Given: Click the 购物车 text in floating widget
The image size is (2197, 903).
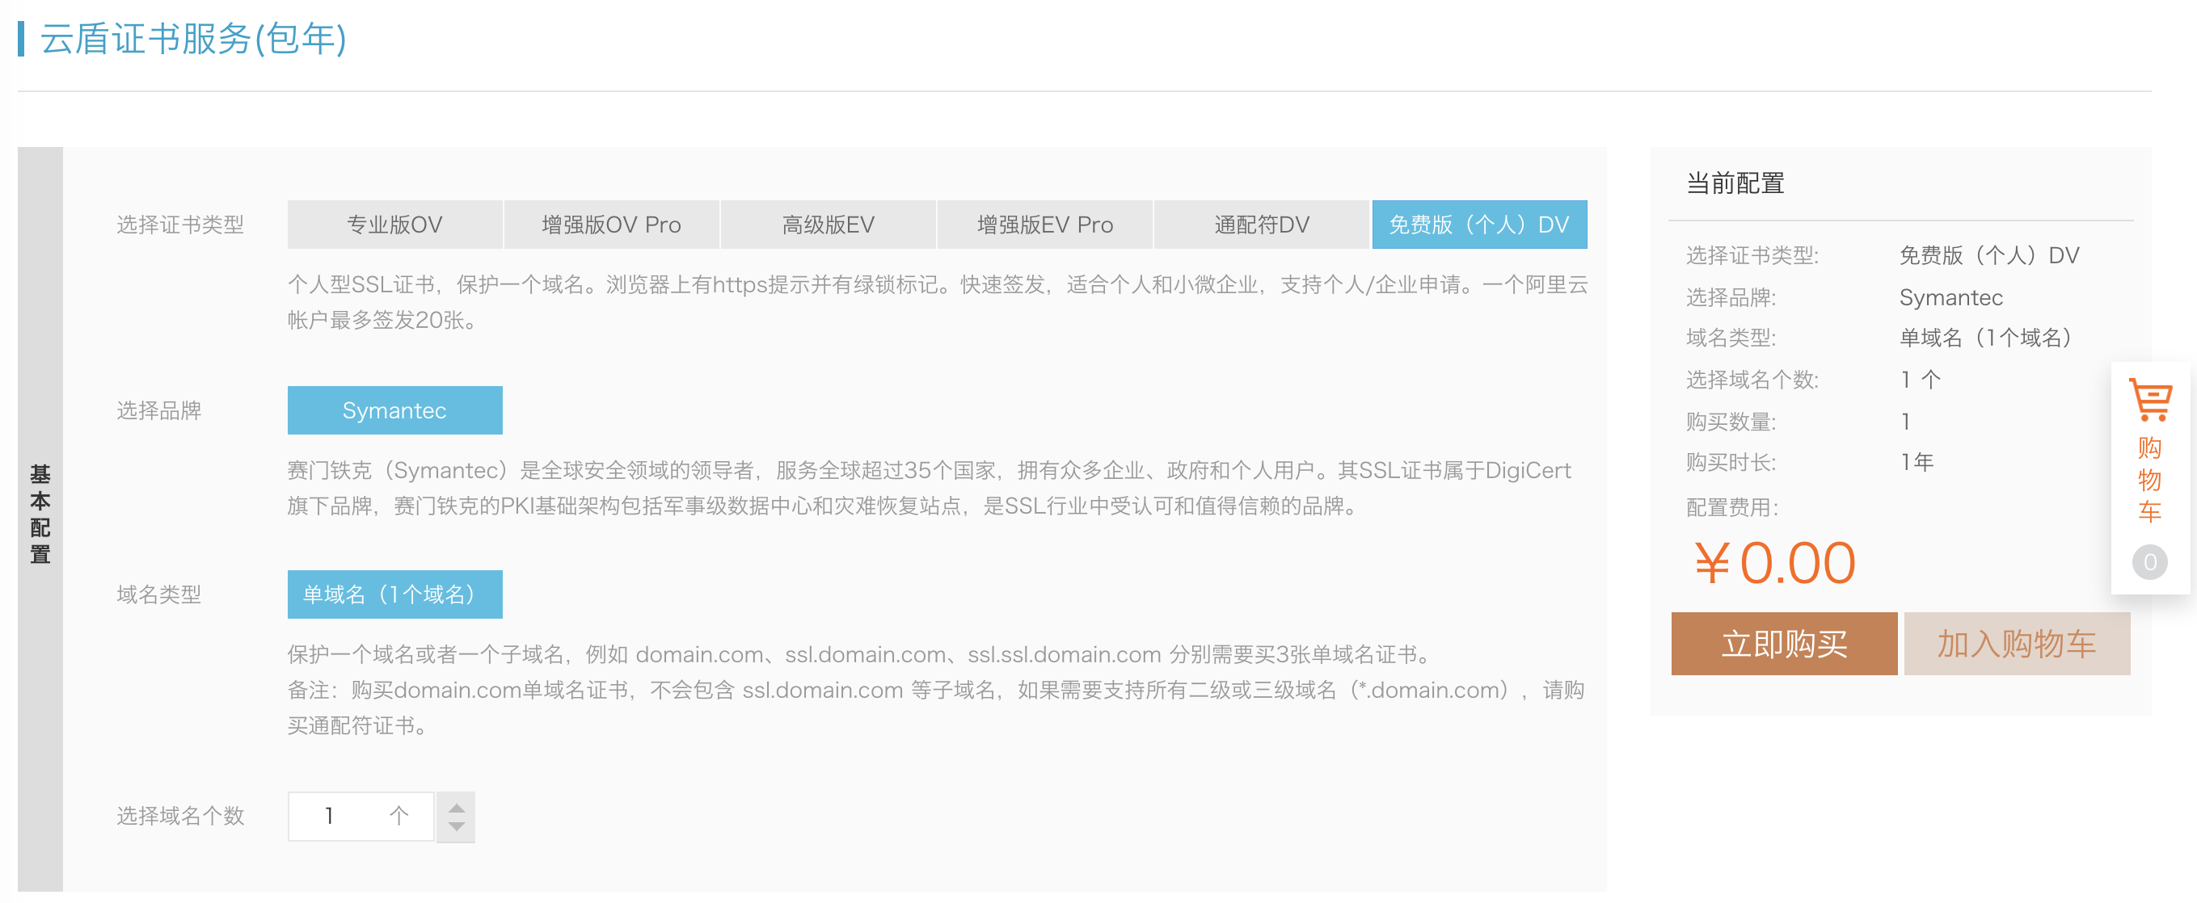Looking at the screenshot, I should coord(2149,480).
